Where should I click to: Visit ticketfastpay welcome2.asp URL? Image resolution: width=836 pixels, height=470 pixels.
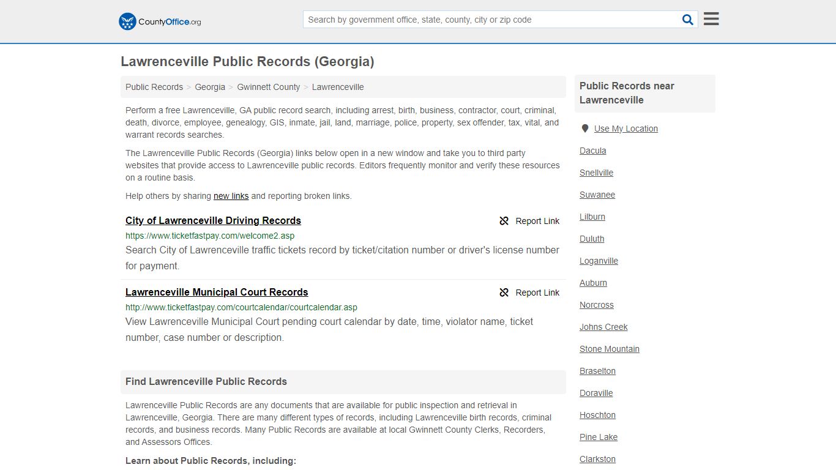pyautogui.click(x=210, y=236)
